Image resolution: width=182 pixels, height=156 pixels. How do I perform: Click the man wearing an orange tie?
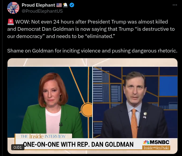coord(135,105)
